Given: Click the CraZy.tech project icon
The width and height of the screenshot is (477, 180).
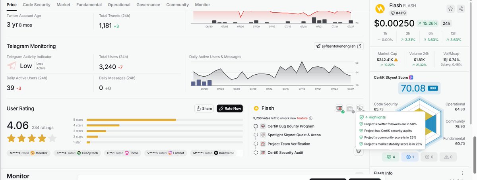Looking at the screenshot, I should click(x=79, y=153).
